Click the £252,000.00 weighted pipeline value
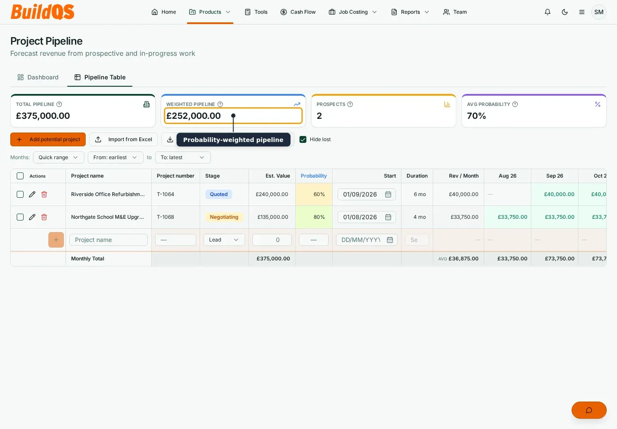Image resolution: width=617 pixels, height=429 pixels. pyautogui.click(x=194, y=116)
